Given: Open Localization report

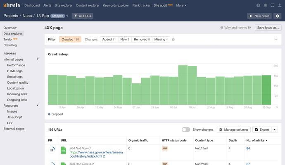Looking at the screenshot, I should (15, 88).
